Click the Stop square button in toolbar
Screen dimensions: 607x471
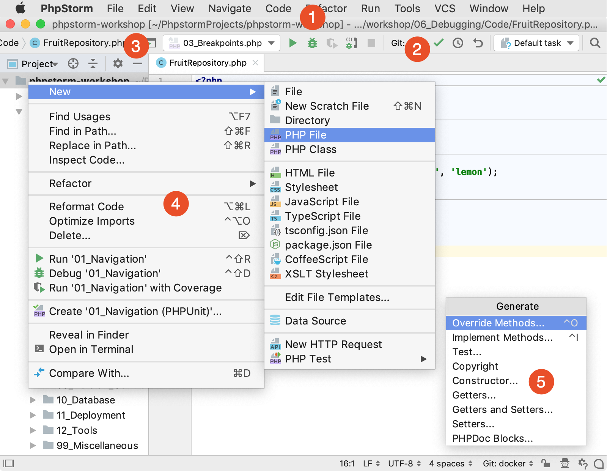(371, 43)
